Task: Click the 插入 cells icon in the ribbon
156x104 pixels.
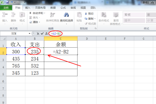Action: [x=5, y=15]
